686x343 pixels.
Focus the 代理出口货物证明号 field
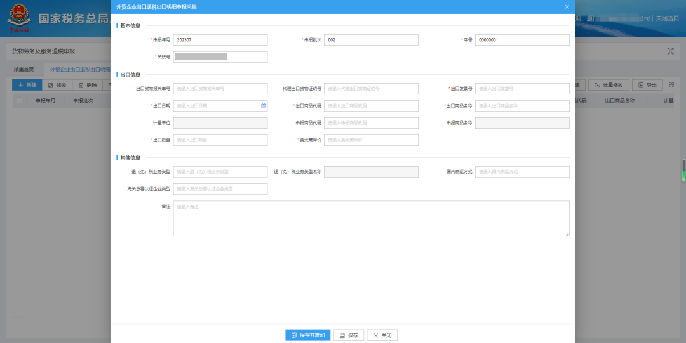[x=371, y=89]
